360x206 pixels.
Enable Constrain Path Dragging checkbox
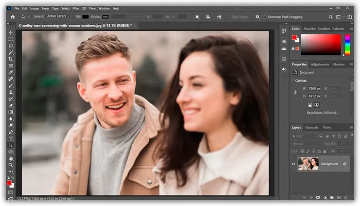pos(265,17)
